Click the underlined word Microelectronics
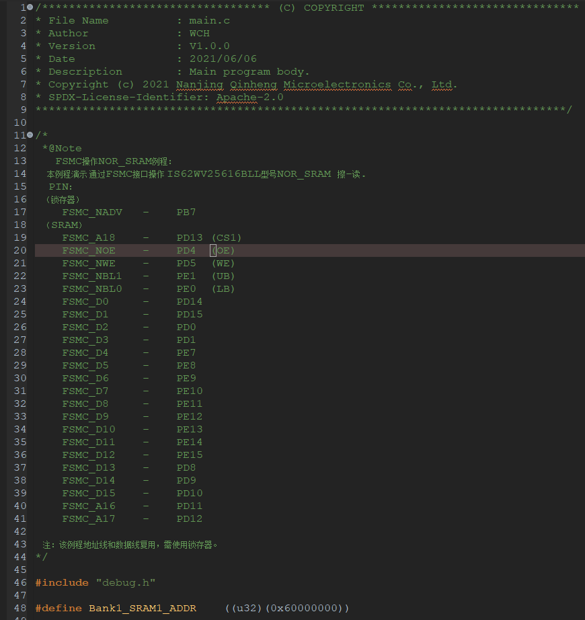The image size is (585, 620). point(336,85)
